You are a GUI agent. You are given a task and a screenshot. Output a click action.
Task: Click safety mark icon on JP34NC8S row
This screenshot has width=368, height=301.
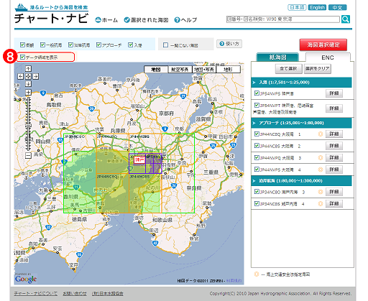321,204
